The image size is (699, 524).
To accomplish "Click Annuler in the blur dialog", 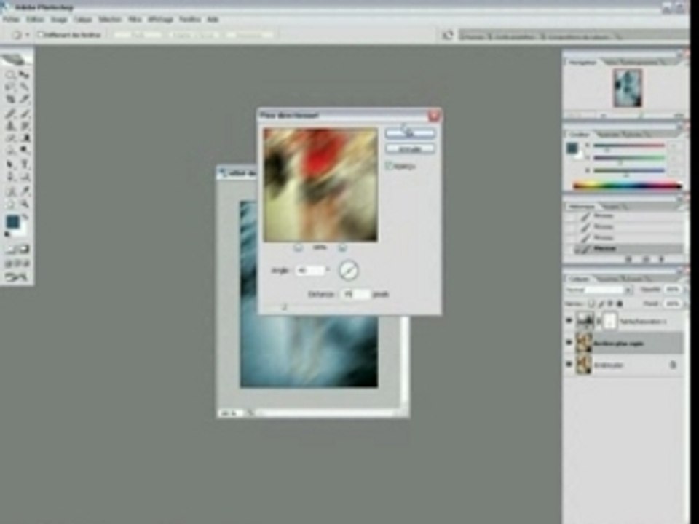I will point(410,148).
